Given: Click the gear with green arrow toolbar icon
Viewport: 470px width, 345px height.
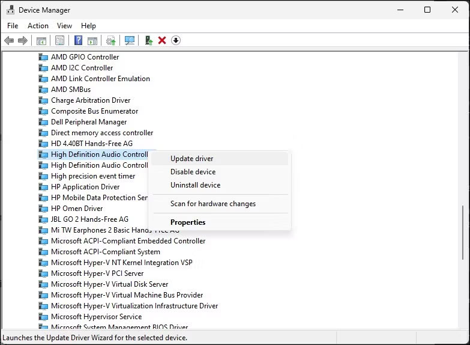Looking at the screenshot, I should point(110,40).
